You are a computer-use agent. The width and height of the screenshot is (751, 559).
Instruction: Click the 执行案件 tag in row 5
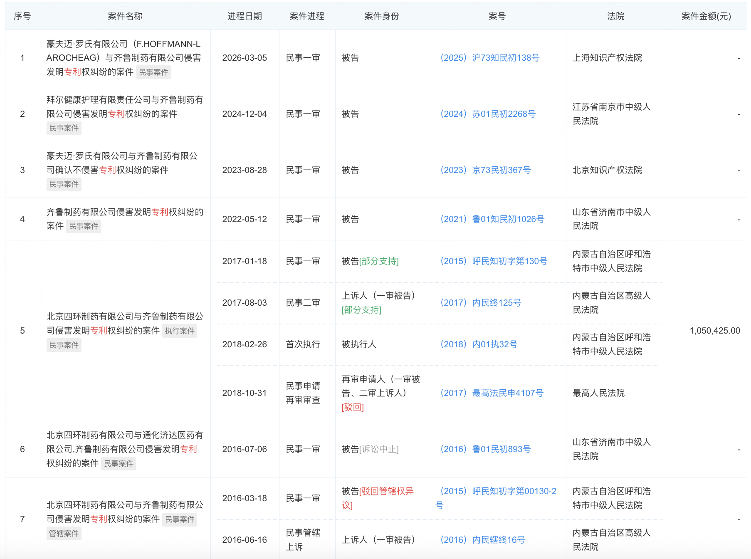(x=180, y=331)
